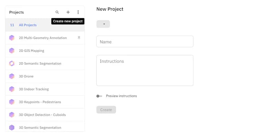Click the 3D Drone project icon

pos(12,76)
